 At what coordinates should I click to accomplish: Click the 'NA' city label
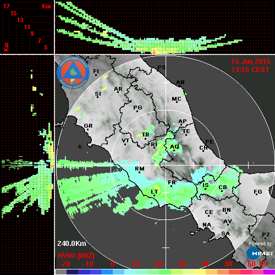(207, 225)
